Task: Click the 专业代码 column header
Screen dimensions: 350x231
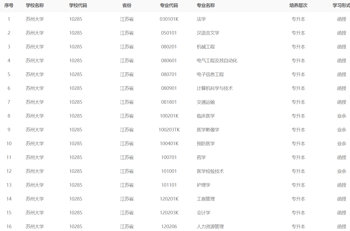Action: pyautogui.click(x=169, y=5)
